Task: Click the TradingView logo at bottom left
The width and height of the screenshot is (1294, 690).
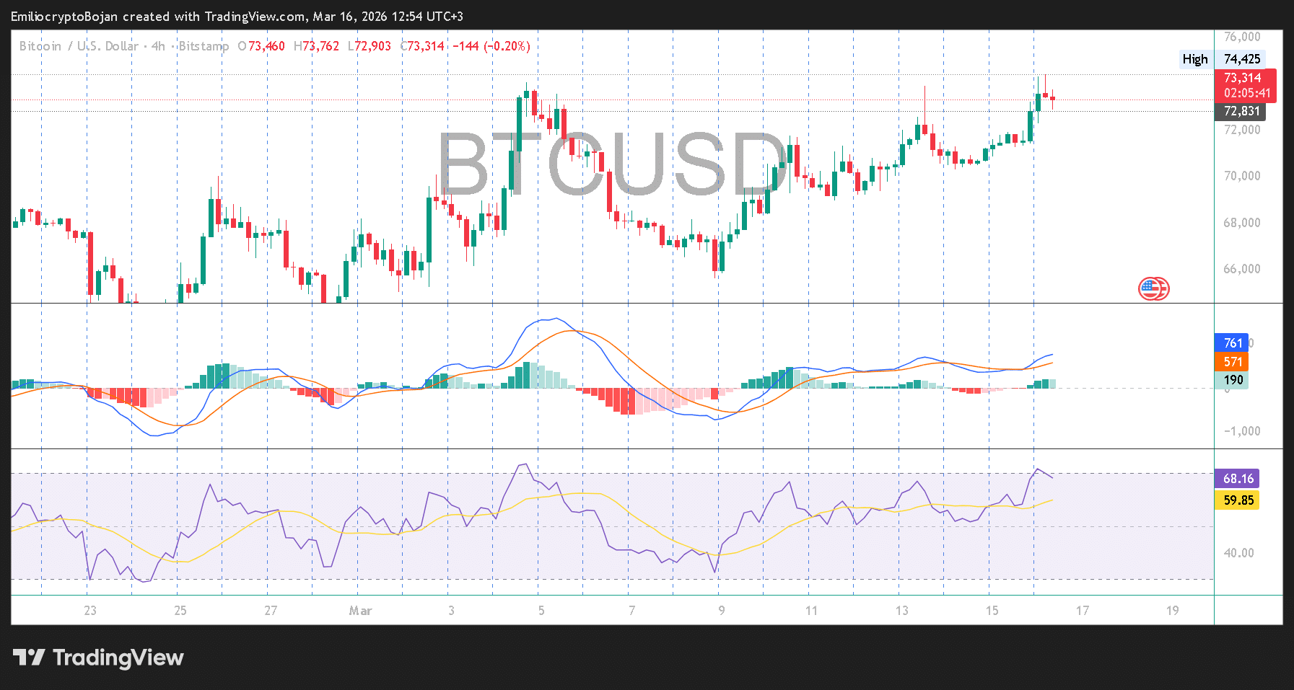Action: tap(98, 658)
